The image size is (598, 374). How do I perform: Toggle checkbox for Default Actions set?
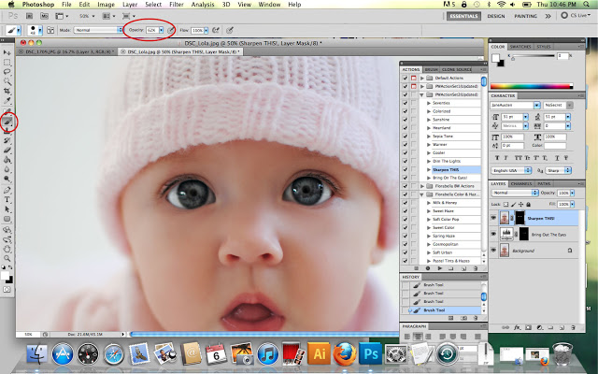(x=405, y=78)
